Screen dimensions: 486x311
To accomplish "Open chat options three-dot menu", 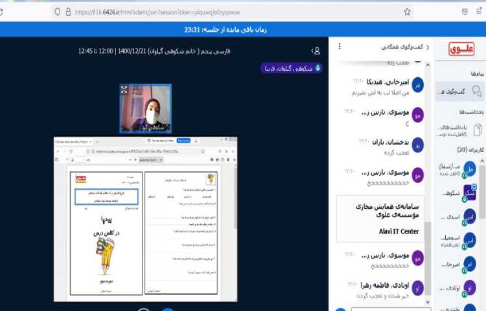I will pyautogui.click(x=340, y=47).
